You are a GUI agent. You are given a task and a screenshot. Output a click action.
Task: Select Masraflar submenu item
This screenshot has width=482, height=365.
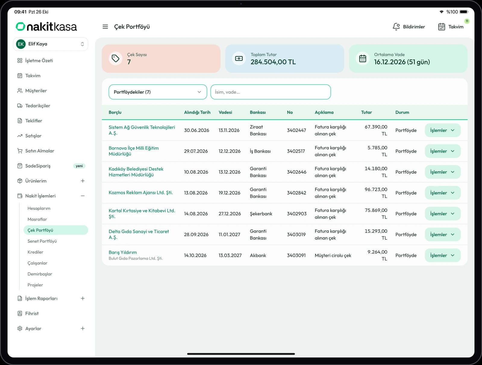click(x=37, y=219)
